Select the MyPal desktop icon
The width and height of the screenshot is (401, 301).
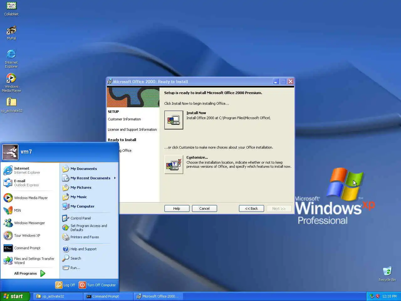point(11,33)
